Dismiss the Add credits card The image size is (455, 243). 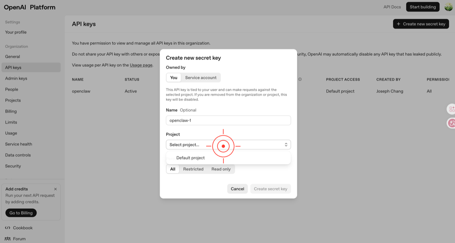point(55,189)
